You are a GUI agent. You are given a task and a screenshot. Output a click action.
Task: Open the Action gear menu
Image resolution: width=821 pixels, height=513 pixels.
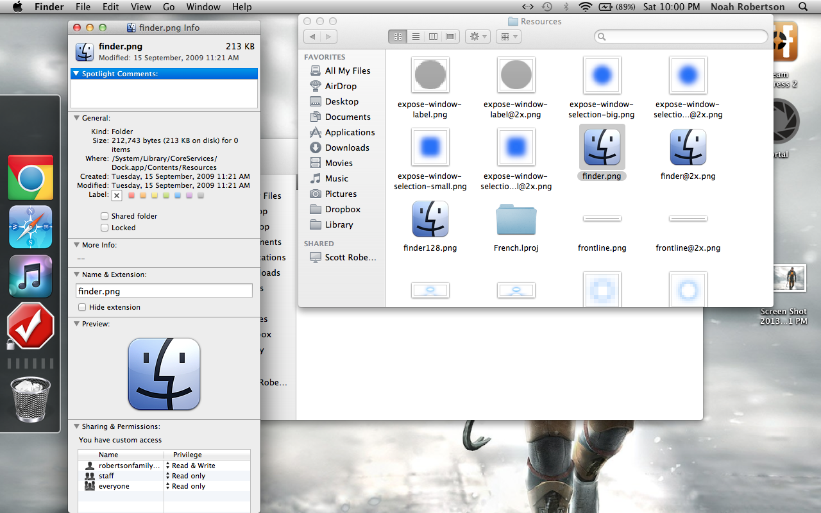(x=478, y=37)
